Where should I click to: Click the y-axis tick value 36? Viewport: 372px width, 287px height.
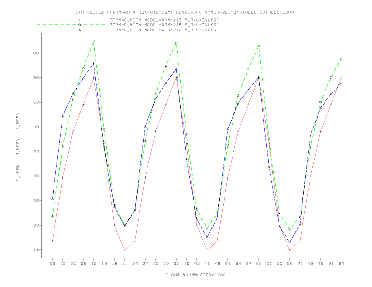pyautogui.click(x=36, y=200)
